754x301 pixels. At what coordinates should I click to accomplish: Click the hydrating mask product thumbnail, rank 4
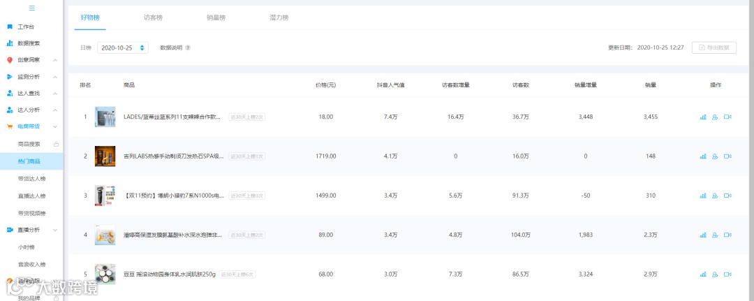105,235
